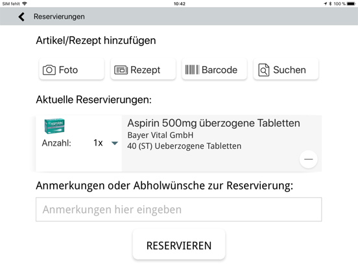Tap the Artikel/Rezept hinzufügen heading

96,41
